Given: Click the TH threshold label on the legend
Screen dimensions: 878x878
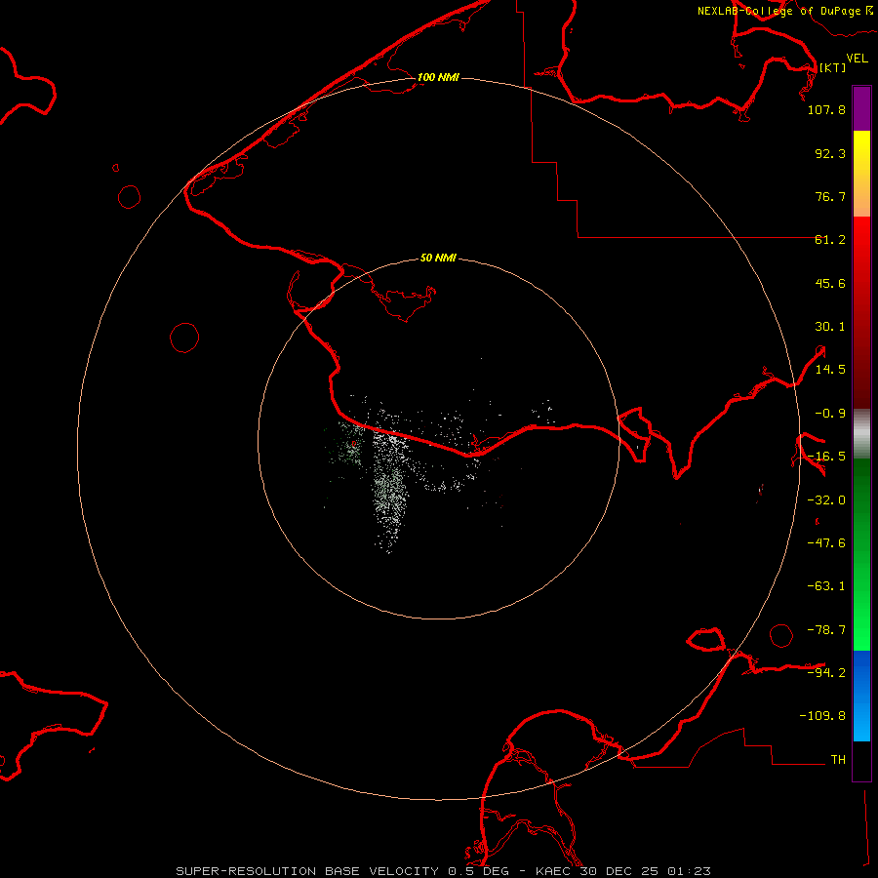Looking at the screenshot, I should pyautogui.click(x=838, y=759).
